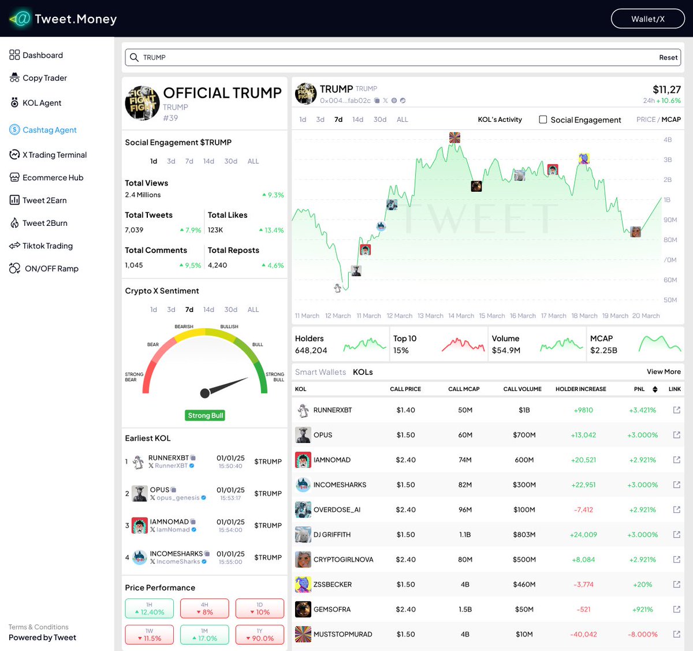Viewport: 693px width, 651px height.
Task: Open Copy Trader in sidebar
Action: tap(38, 78)
